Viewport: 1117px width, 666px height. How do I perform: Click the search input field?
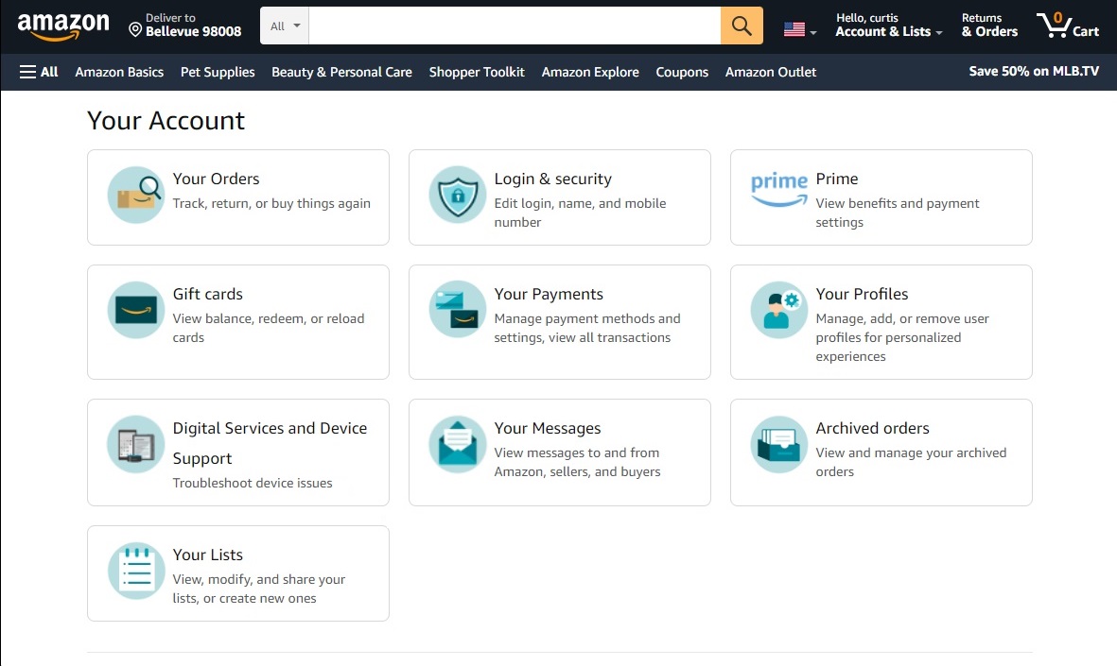[x=515, y=26]
